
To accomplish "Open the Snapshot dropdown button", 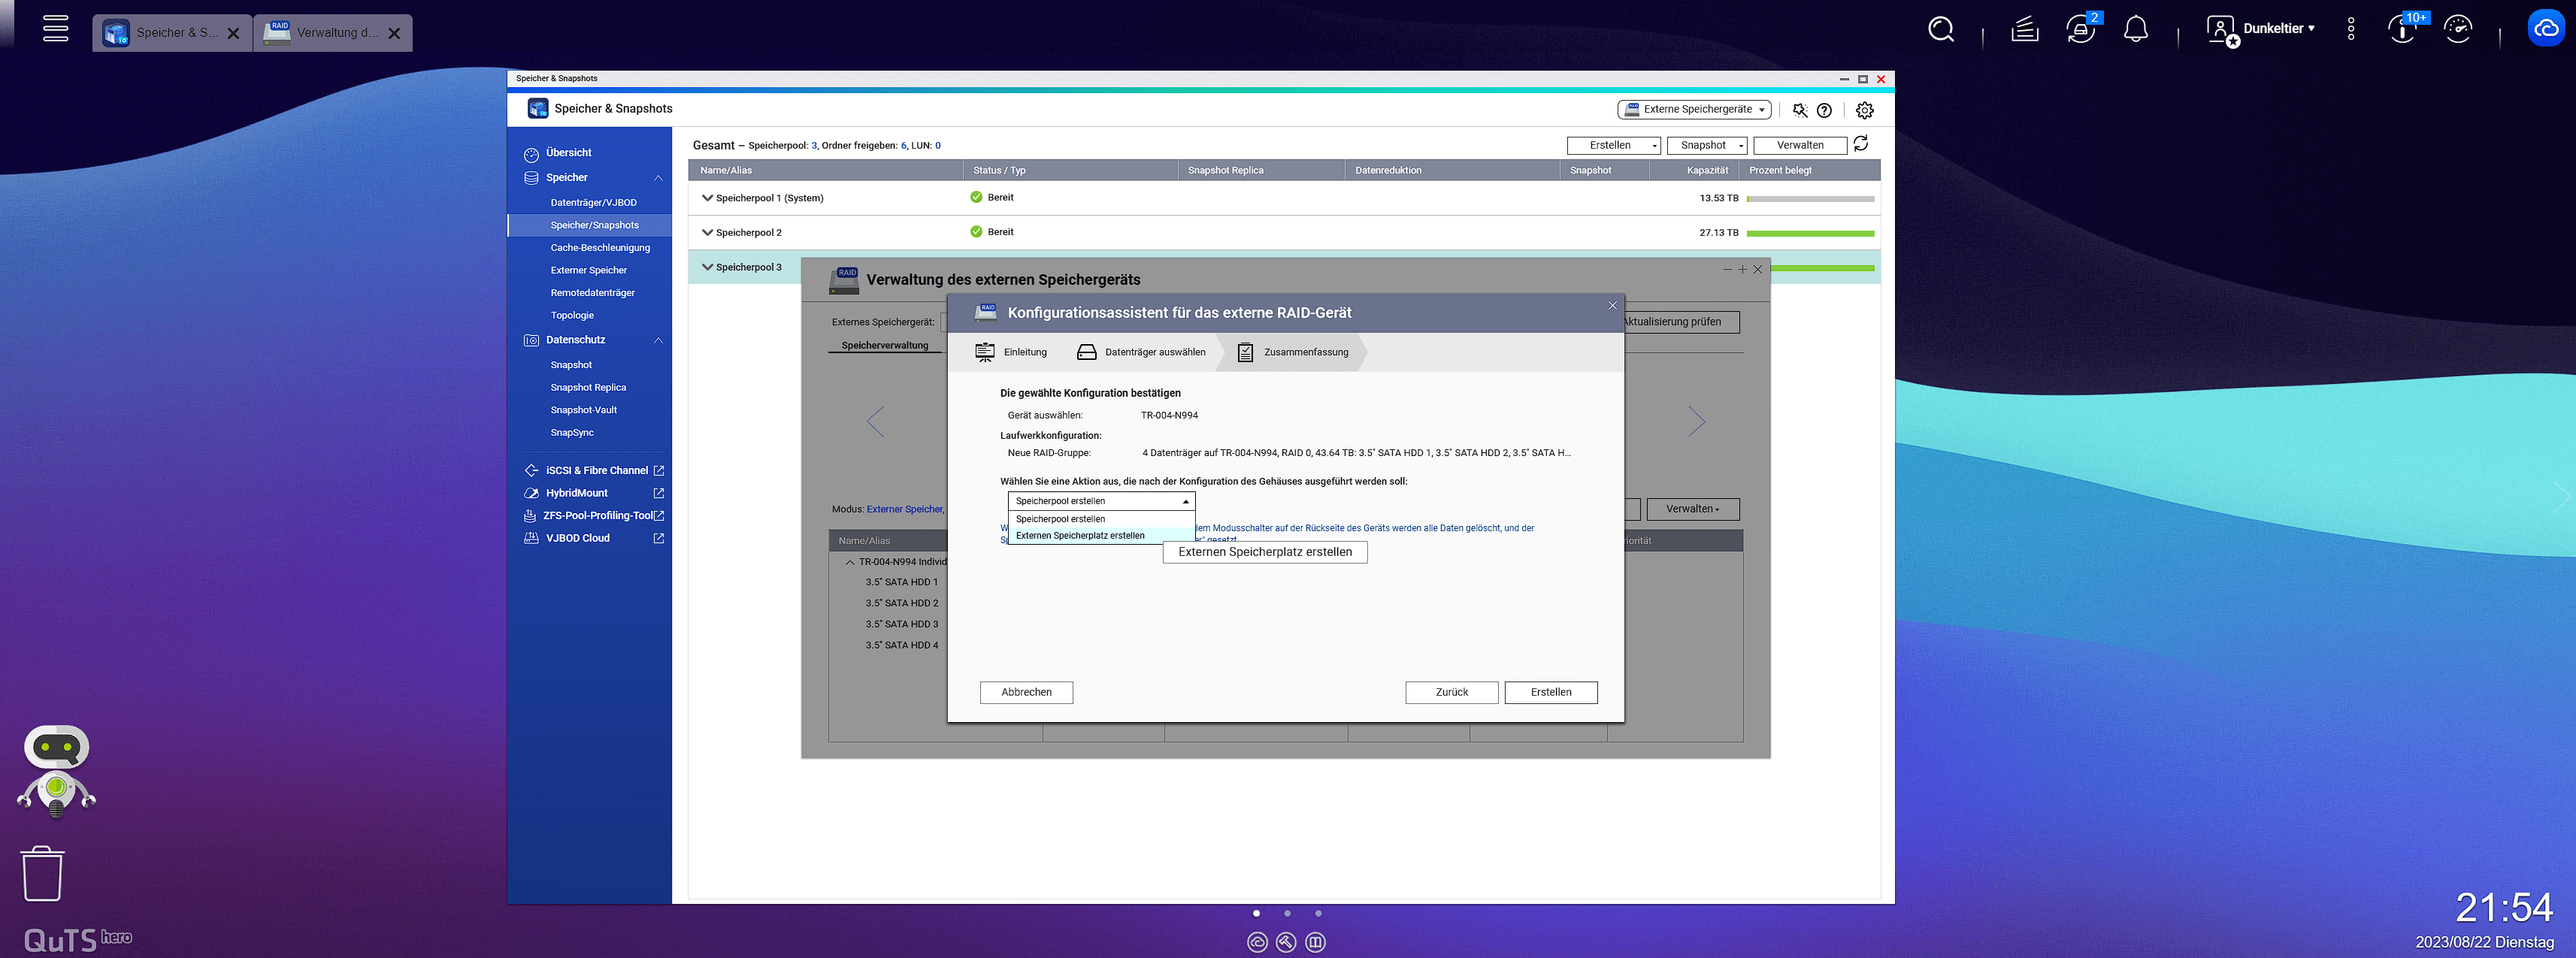I will 1707,145.
